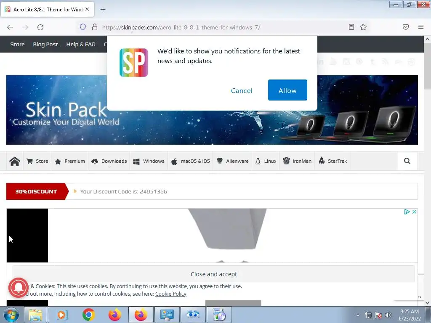Close the Aero Lite theme tab

[x=87, y=9]
